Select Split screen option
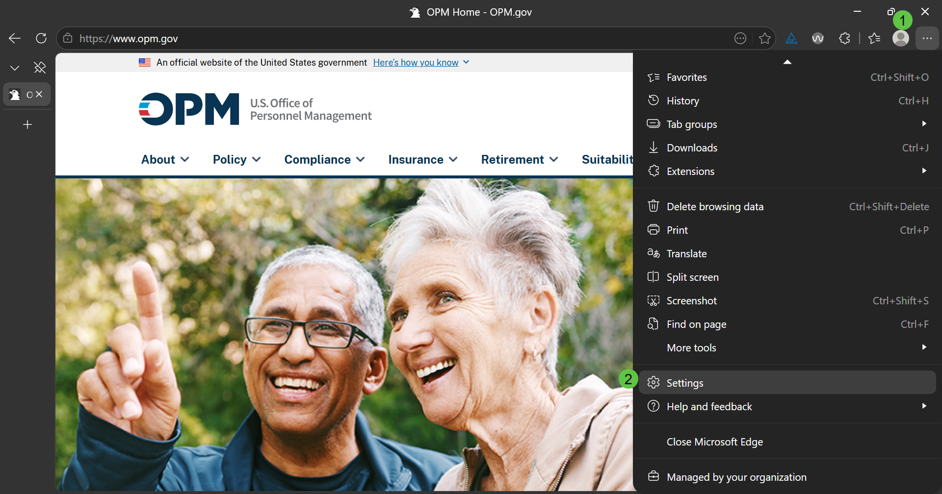Screen dimensions: 942x494 coord(787,277)
